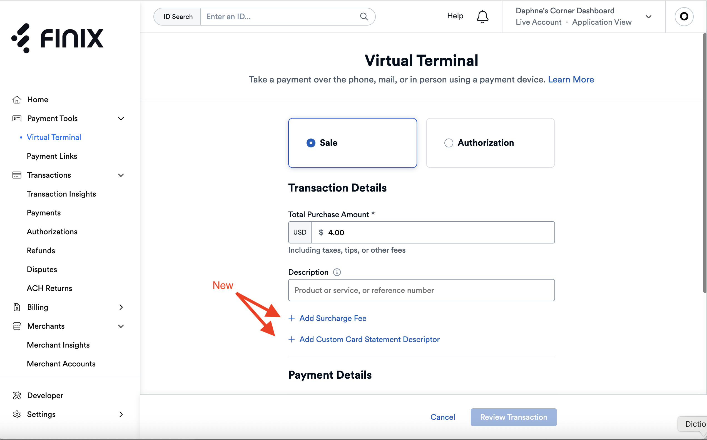The width and height of the screenshot is (707, 440).
Task: Select the Authorization radio button
Action: (x=449, y=143)
